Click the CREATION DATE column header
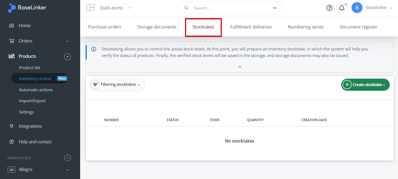This screenshot has width=398, height=179. click(x=314, y=120)
